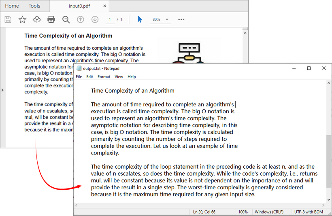The height and width of the screenshot is (216, 332).
Task: Click the page number field
Action: click(110, 19)
